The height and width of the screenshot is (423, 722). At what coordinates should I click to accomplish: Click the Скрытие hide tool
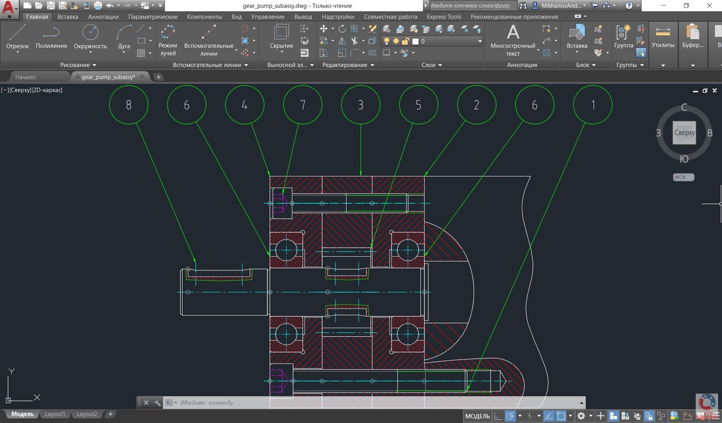coord(282,37)
